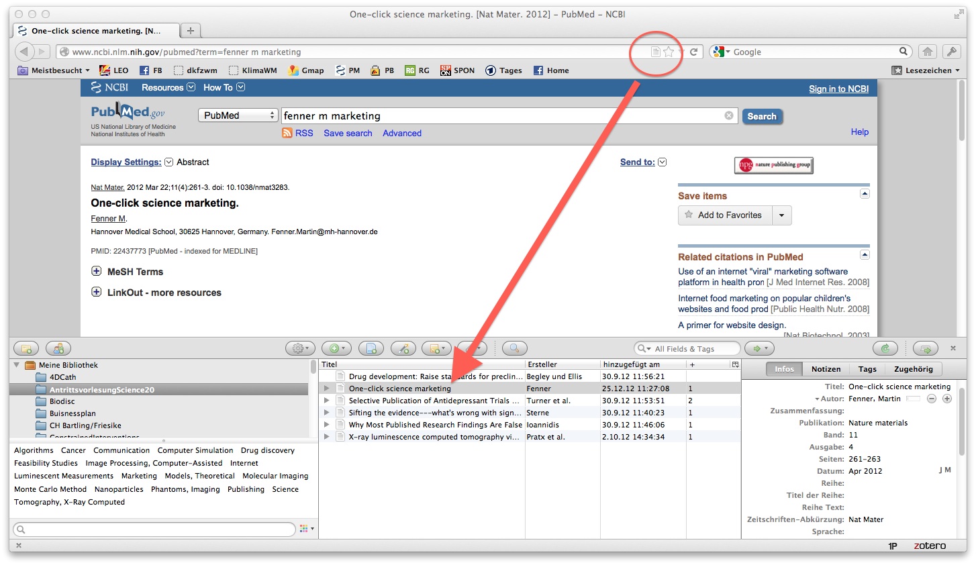The height and width of the screenshot is (565, 976).
Task: Click the Marketing tag in tag selector
Action: pyautogui.click(x=139, y=476)
